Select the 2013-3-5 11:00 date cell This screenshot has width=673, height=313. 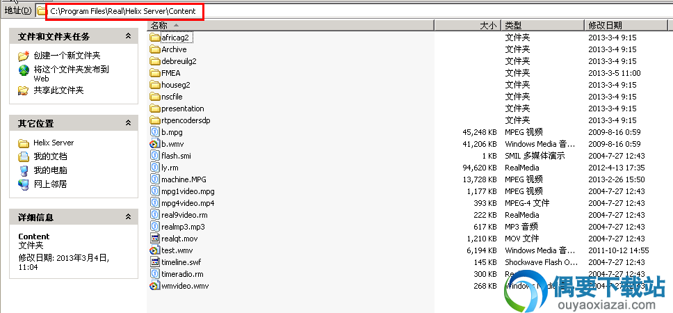coord(614,73)
